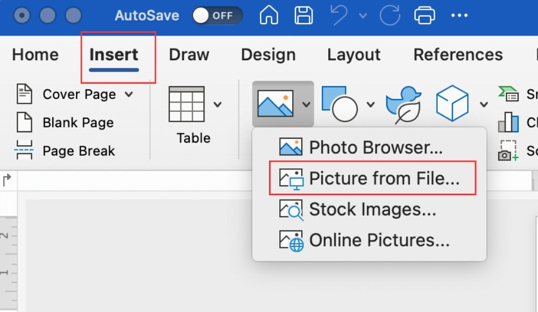Open the Cover Page disclosure arrow
Screen dimensions: 538x312
128,94
